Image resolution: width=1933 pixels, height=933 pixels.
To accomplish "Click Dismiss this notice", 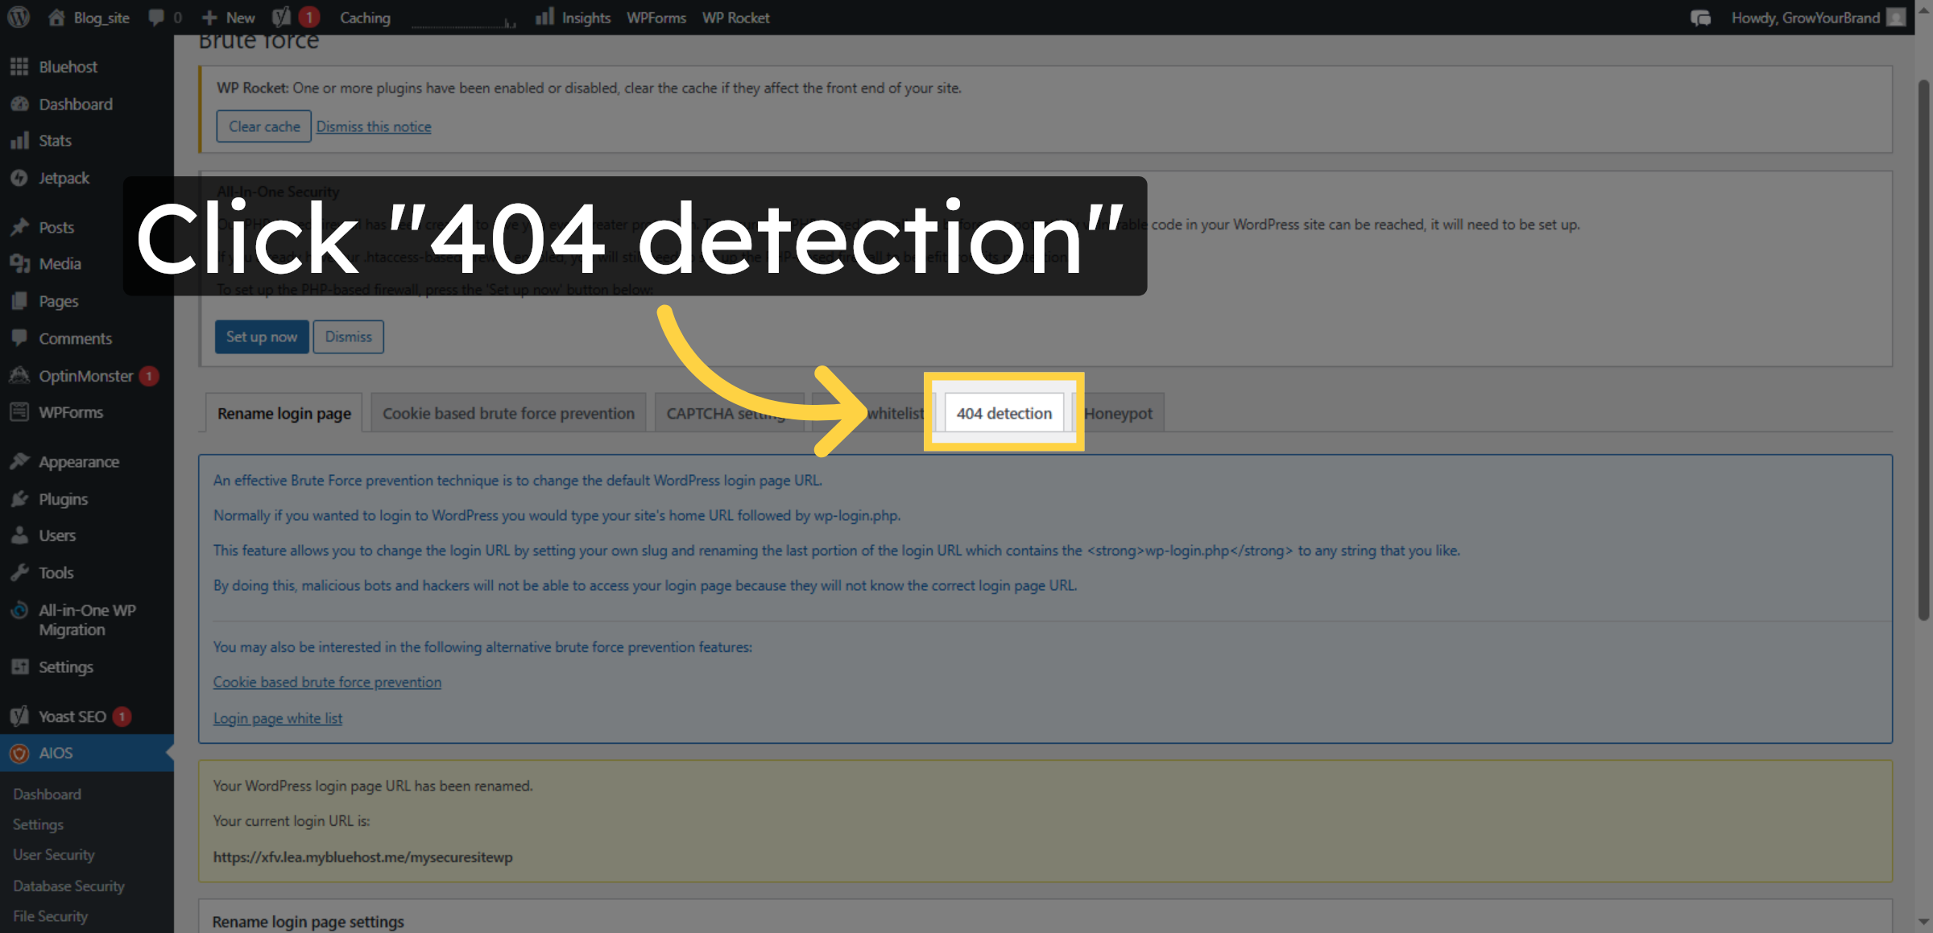I will (x=373, y=126).
